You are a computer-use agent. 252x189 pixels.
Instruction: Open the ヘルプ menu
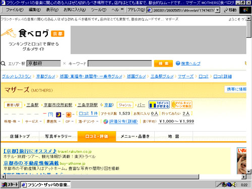[115, 10]
